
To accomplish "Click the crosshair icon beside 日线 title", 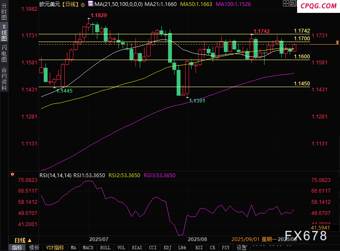I will [83, 4].
